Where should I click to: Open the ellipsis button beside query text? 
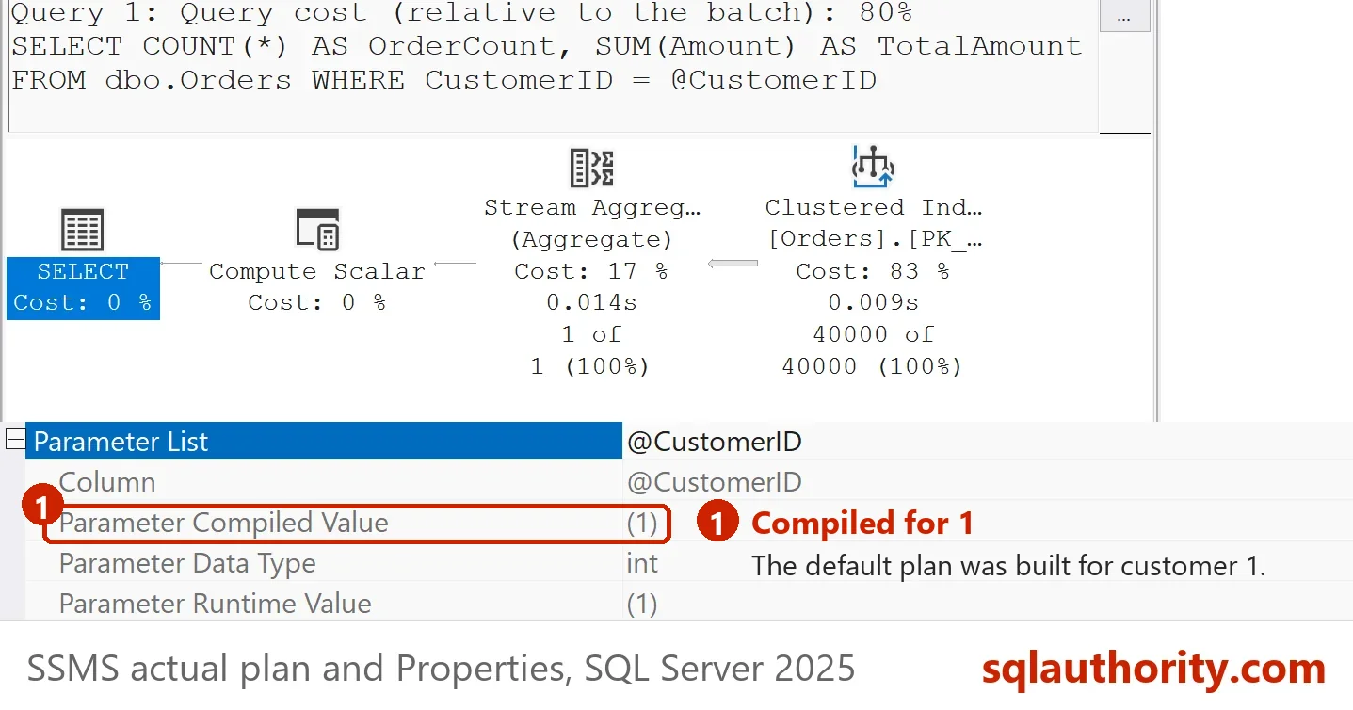coord(1124,17)
